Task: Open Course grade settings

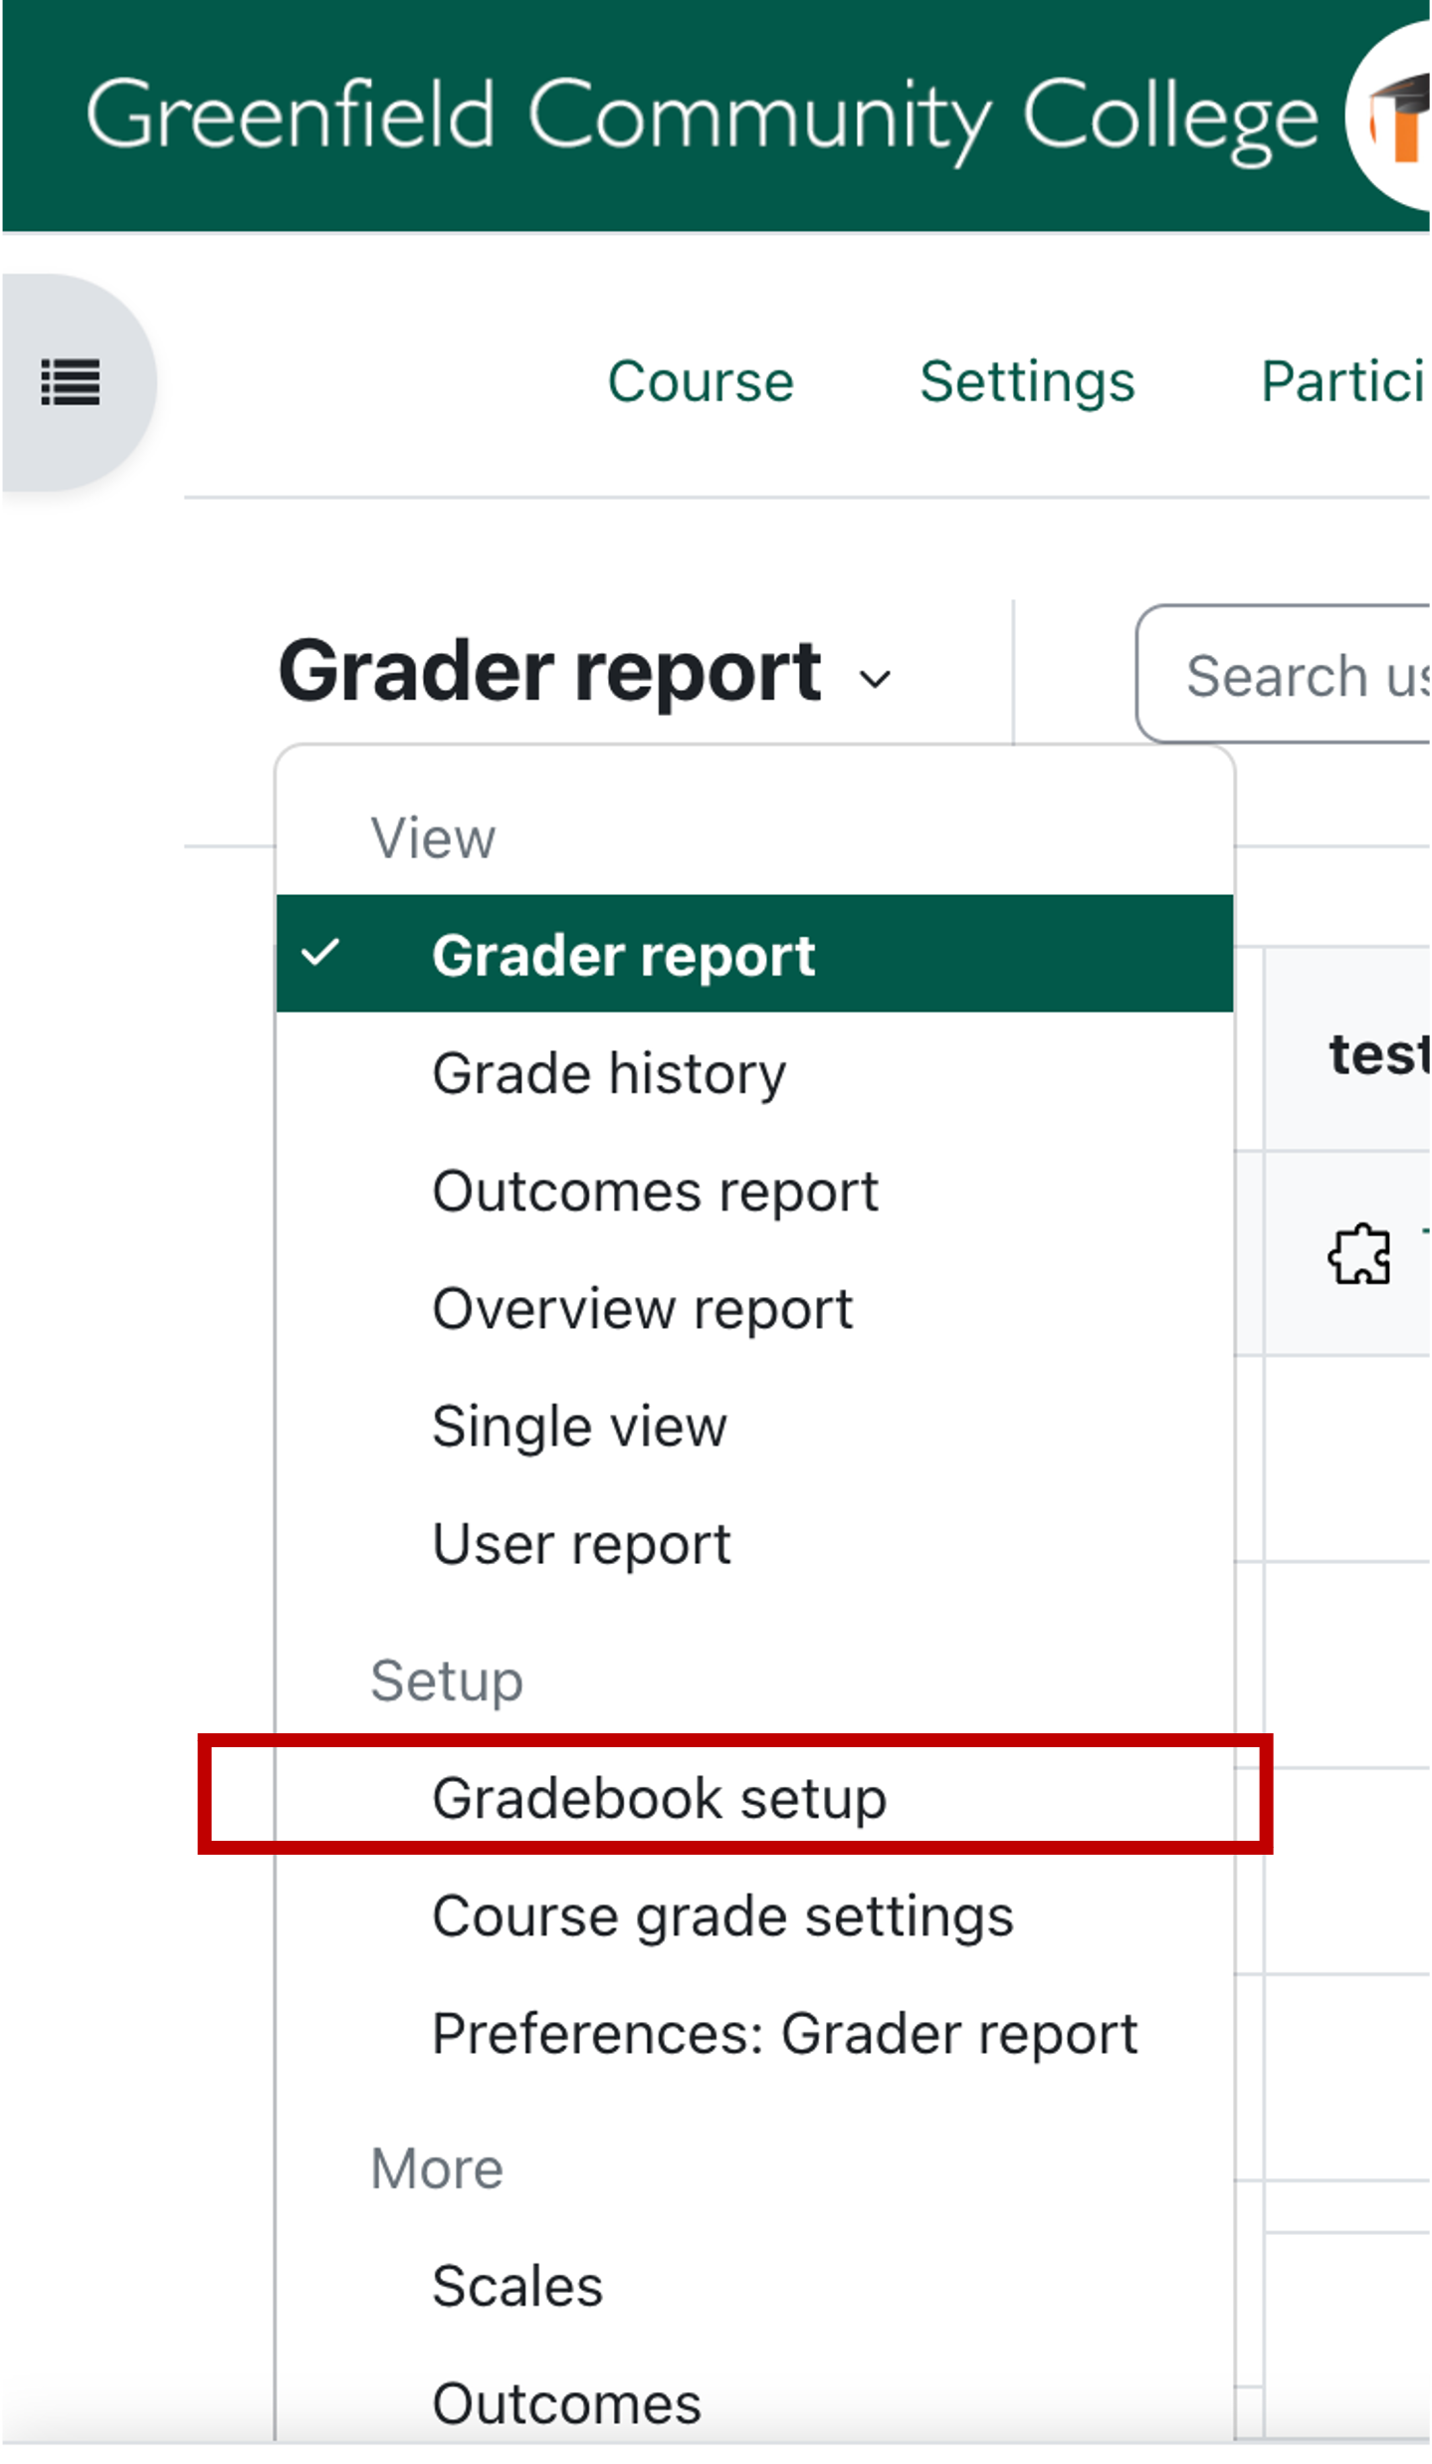Action: tap(721, 1915)
